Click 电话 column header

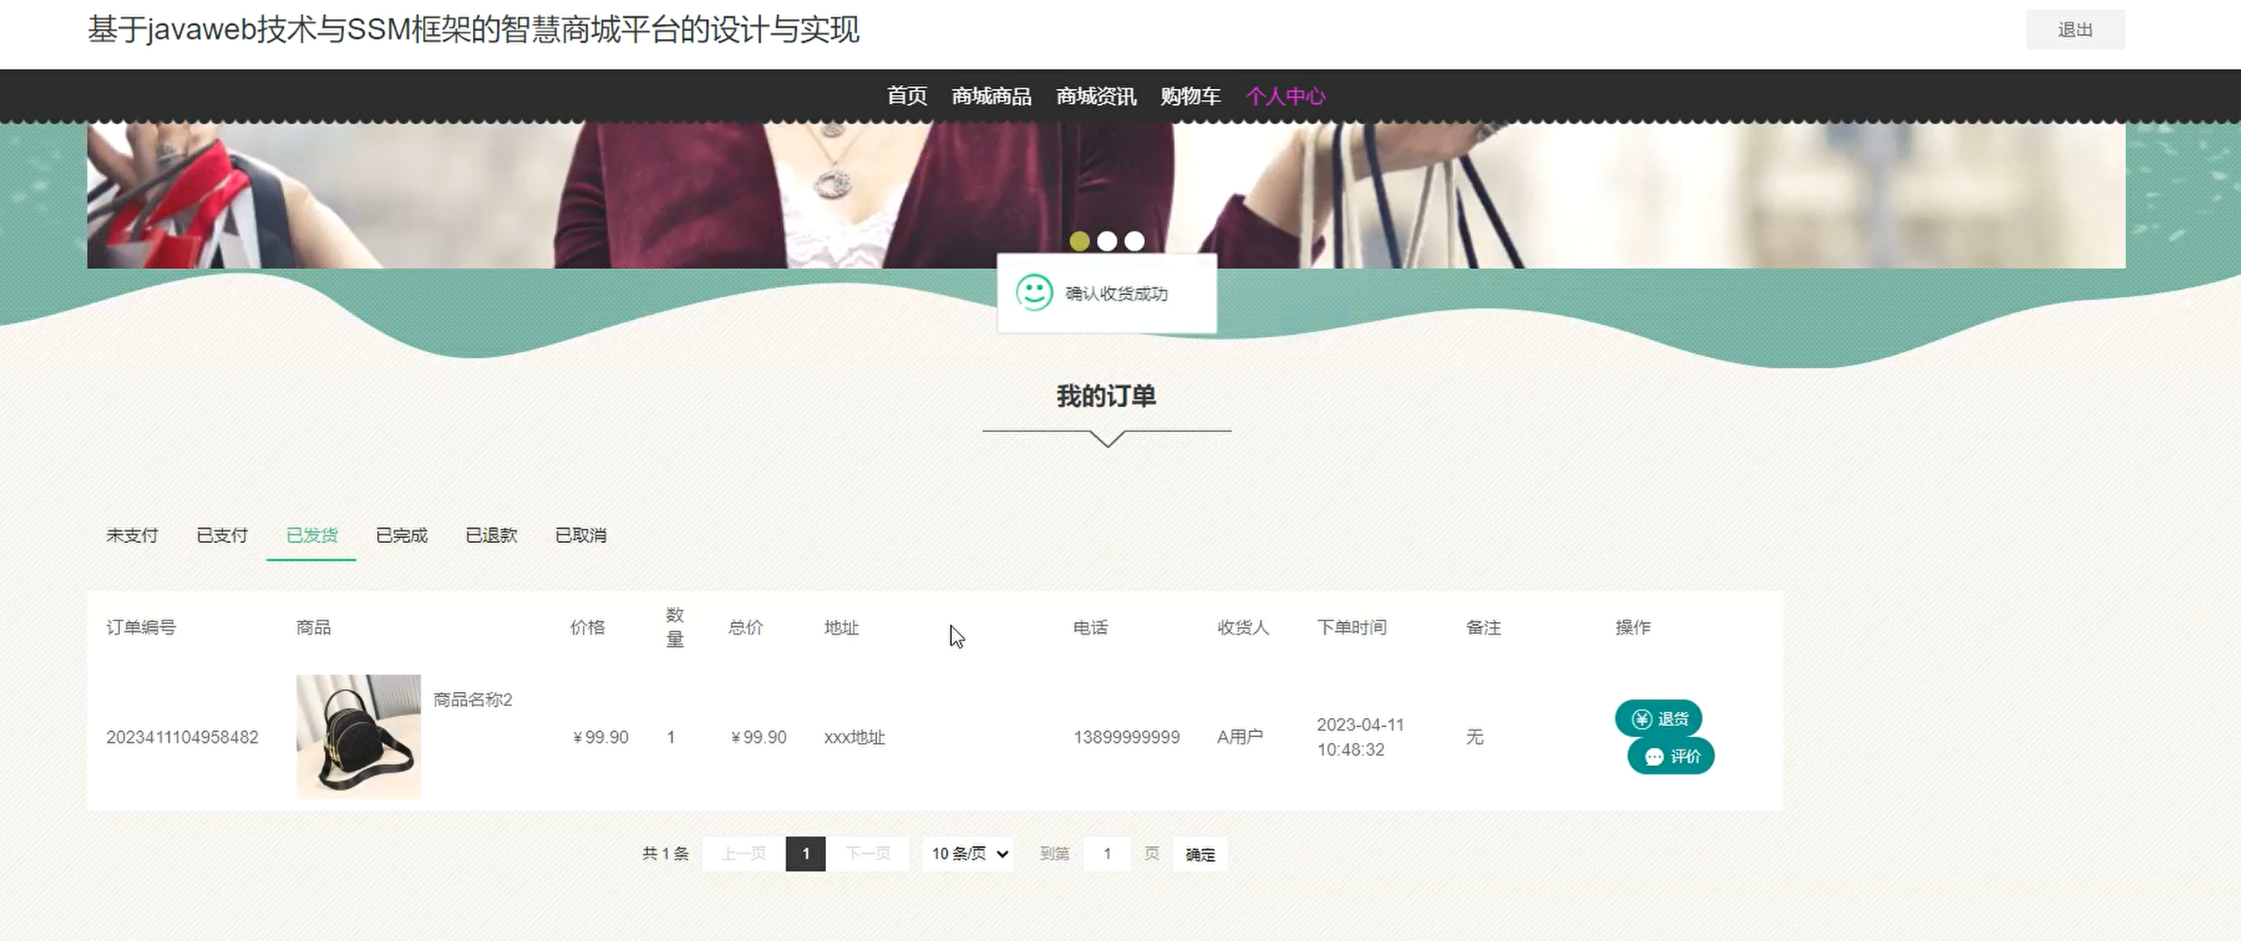pyautogui.click(x=1090, y=627)
